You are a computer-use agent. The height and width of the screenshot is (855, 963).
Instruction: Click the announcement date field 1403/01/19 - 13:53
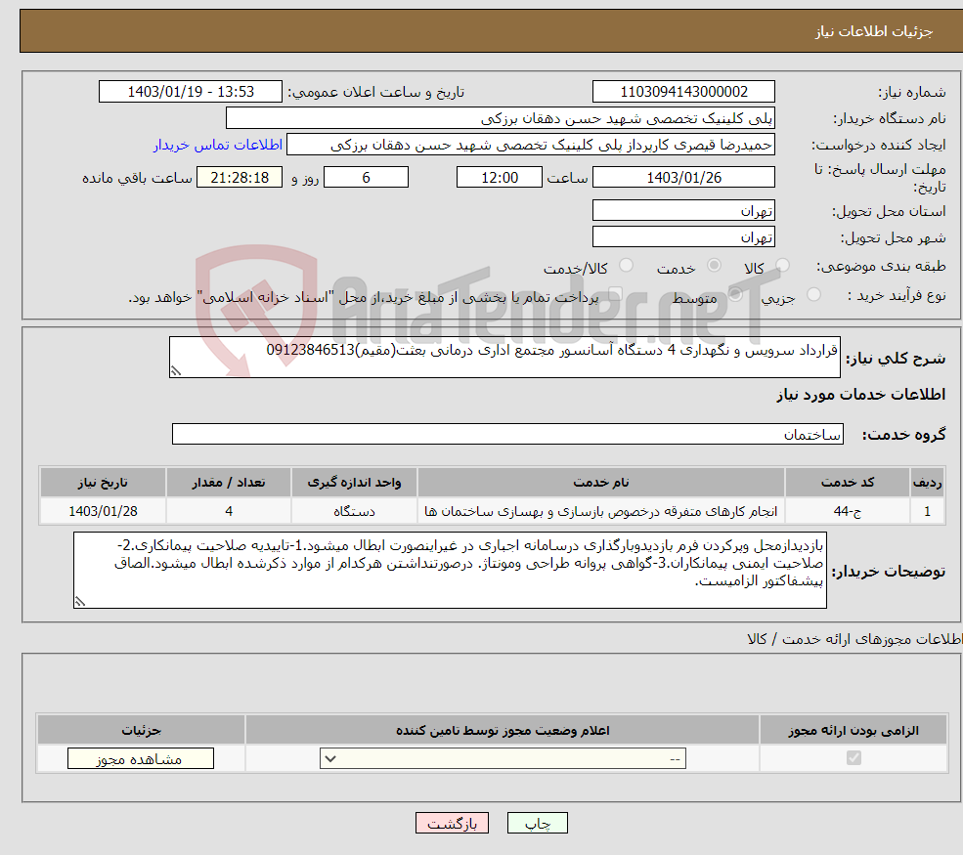(x=191, y=92)
